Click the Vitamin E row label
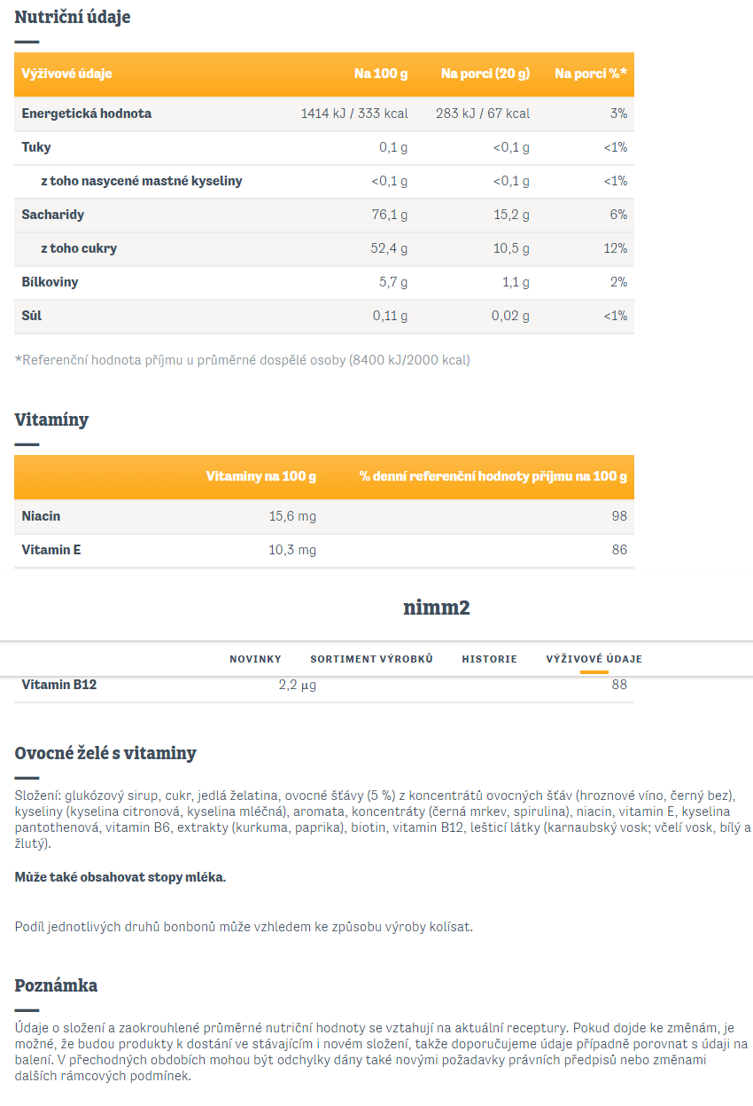Image resolution: width=753 pixels, height=1106 pixels. pyautogui.click(x=51, y=550)
